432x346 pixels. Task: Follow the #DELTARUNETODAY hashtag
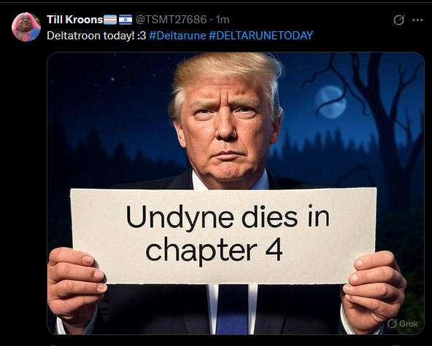(x=261, y=36)
